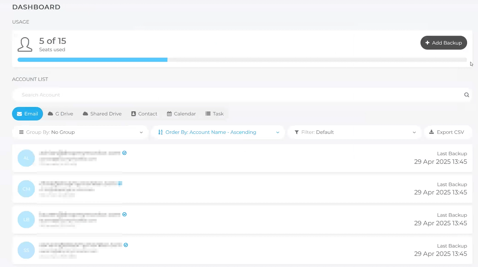The height and width of the screenshot is (267, 478).
Task: Click the CM account avatar
Action: (26, 189)
